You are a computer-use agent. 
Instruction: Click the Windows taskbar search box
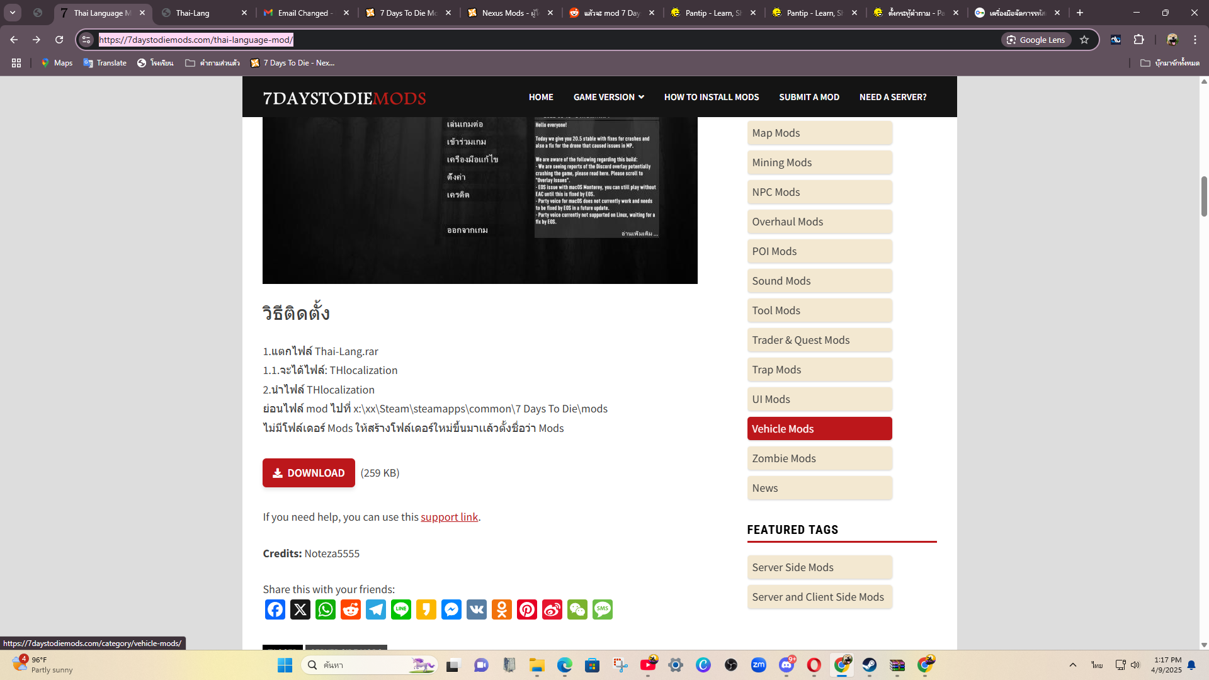[x=370, y=665]
